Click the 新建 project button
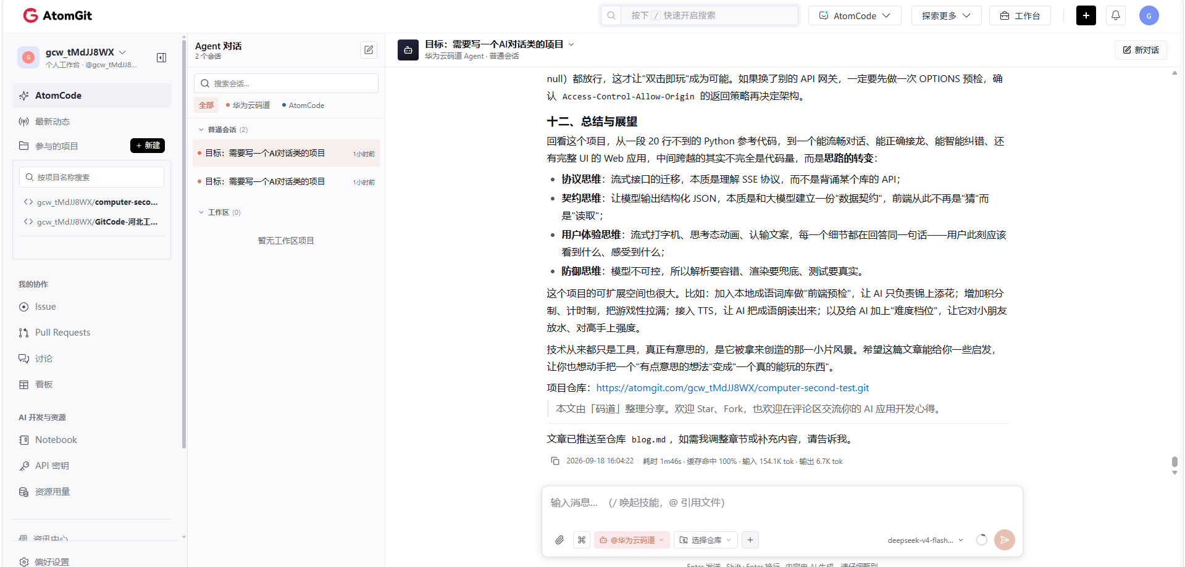Image resolution: width=1185 pixels, height=567 pixels. pyautogui.click(x=148, y=146)
